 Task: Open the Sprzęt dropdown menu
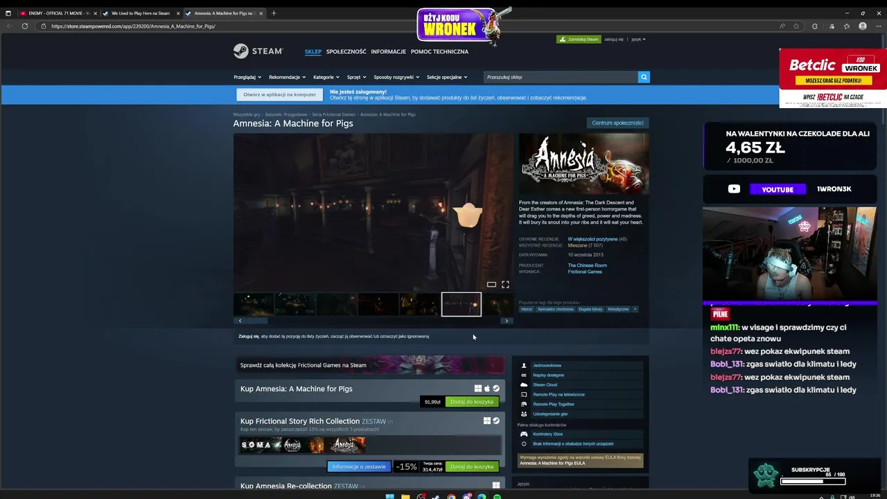coord(356,77)
